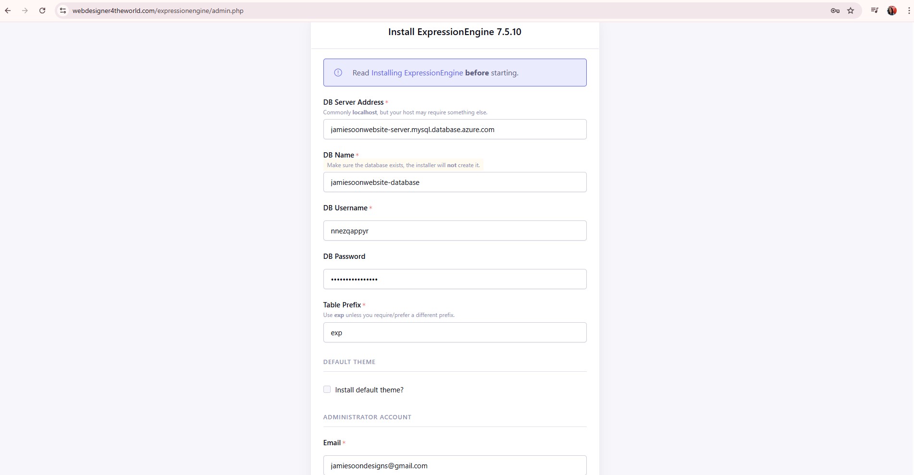The width and height of the screenshot is (914, 475).
Task: Enable the Install default theme checkbox
Action: tap(327, 390)
